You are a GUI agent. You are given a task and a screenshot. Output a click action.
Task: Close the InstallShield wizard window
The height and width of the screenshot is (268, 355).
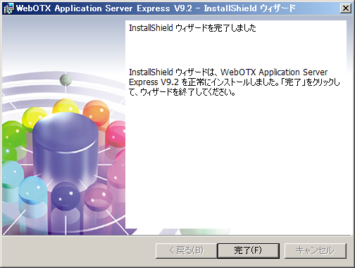[x=346, y=8]
